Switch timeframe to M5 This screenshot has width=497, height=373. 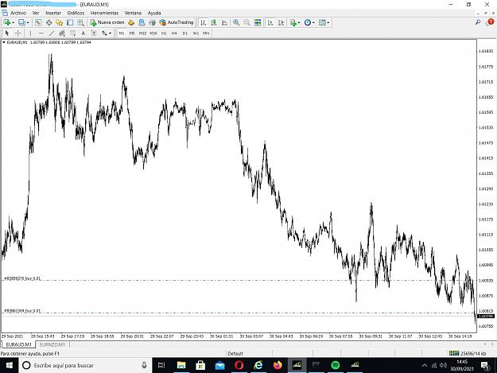pyautogui.click(x=132, y=33)
